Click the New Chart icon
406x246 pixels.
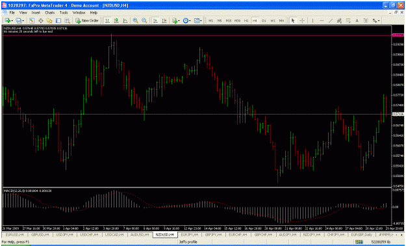7,21
